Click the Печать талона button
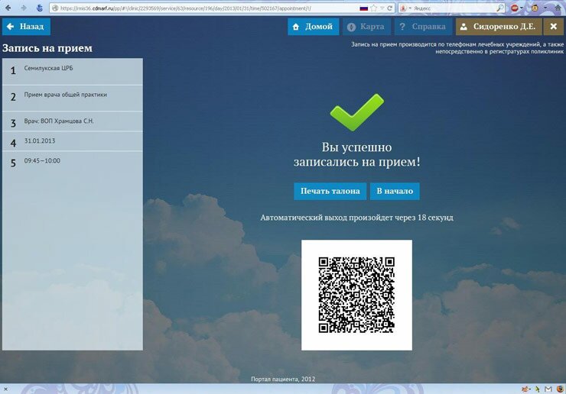 tap(330, 191)
